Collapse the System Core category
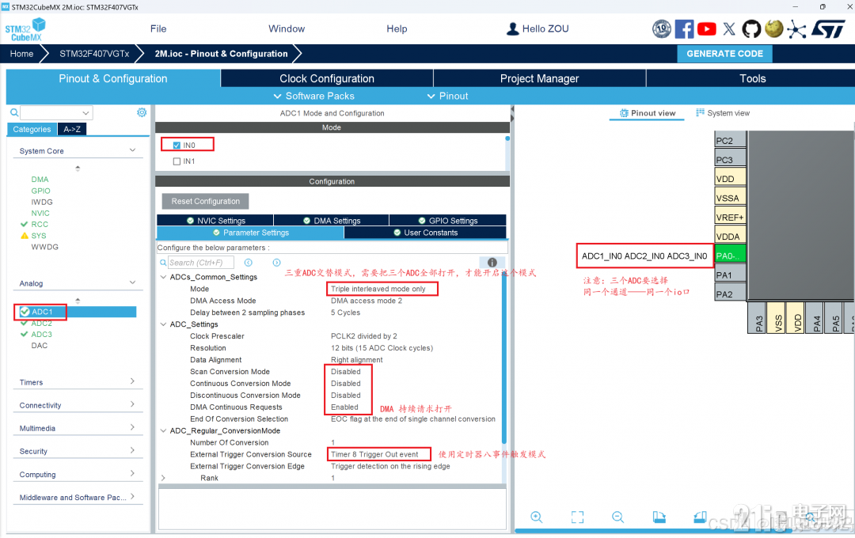 pos(132,150)
